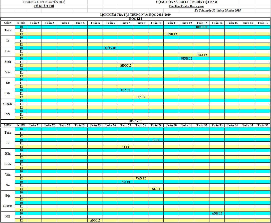Select the 'LI 10' cell

tap(156, 140)
